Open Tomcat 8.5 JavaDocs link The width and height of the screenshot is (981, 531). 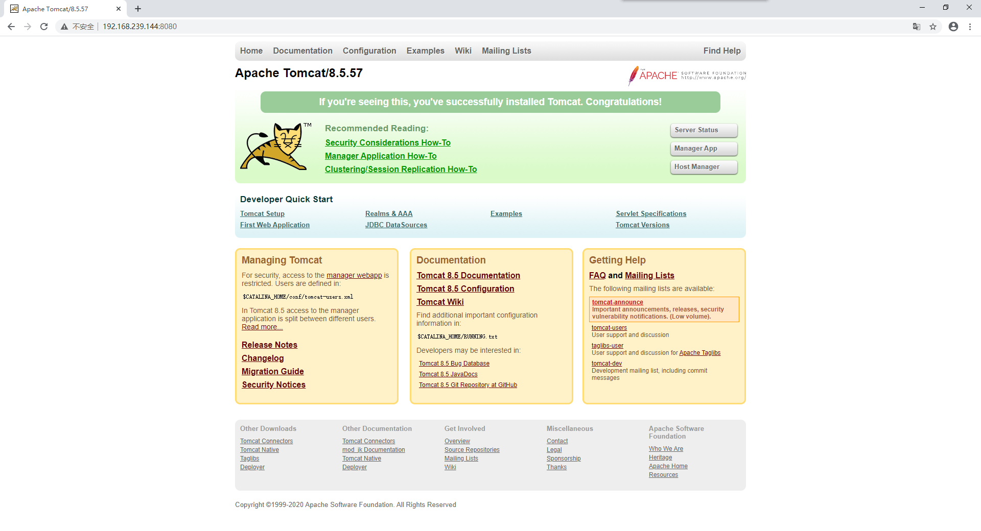click(448, 375)
